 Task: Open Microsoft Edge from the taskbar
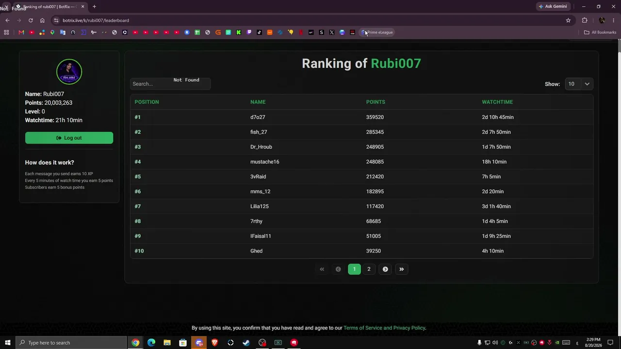(151, 343)
